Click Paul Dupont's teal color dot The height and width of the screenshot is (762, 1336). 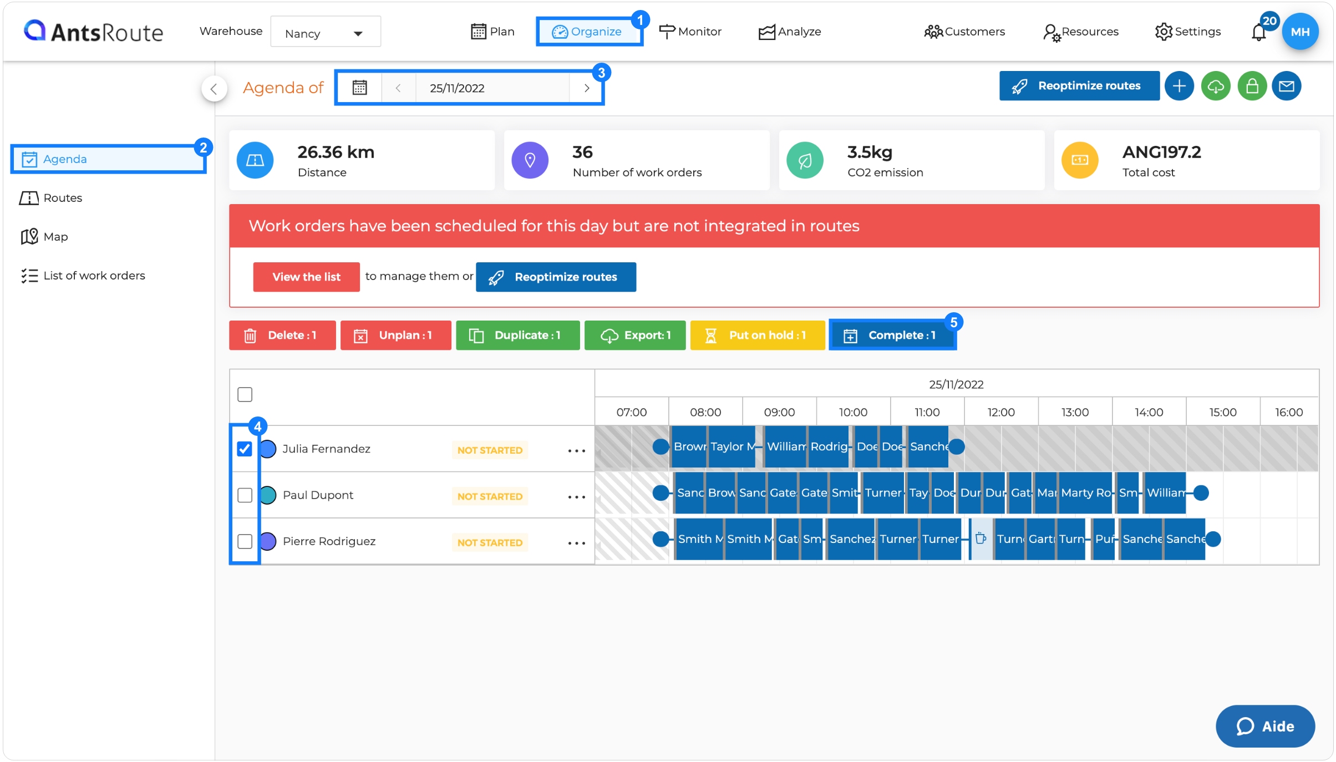268,495
